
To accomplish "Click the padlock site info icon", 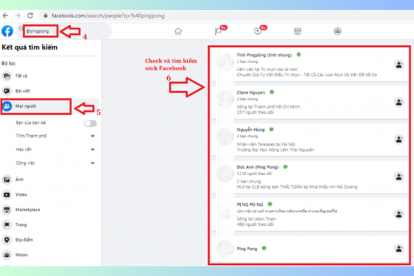I will click(45, 15).
